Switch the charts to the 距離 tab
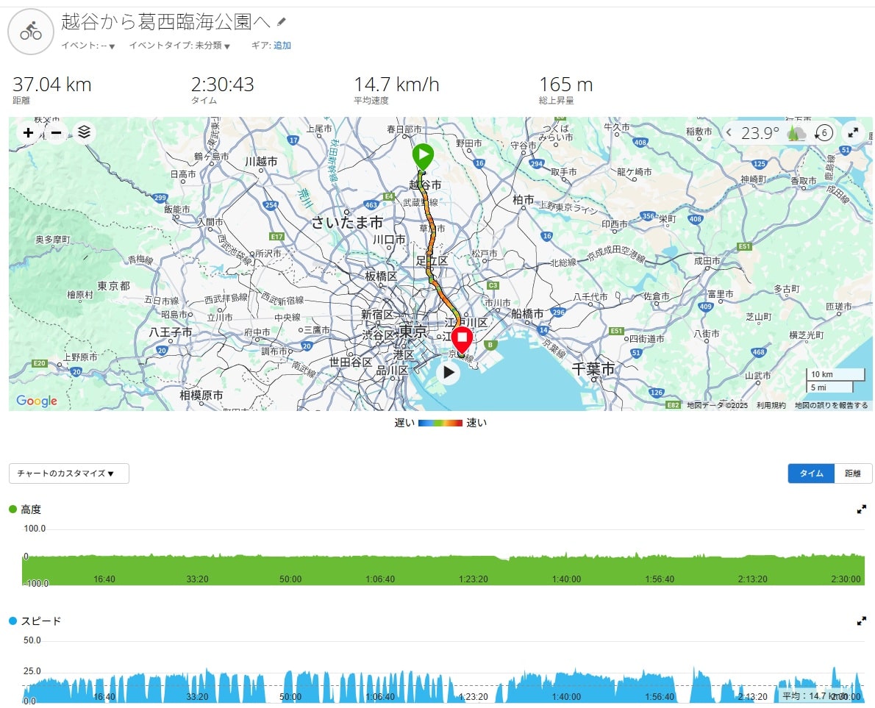This screenshot has height=708, width=875. click(x=853, y=473)
